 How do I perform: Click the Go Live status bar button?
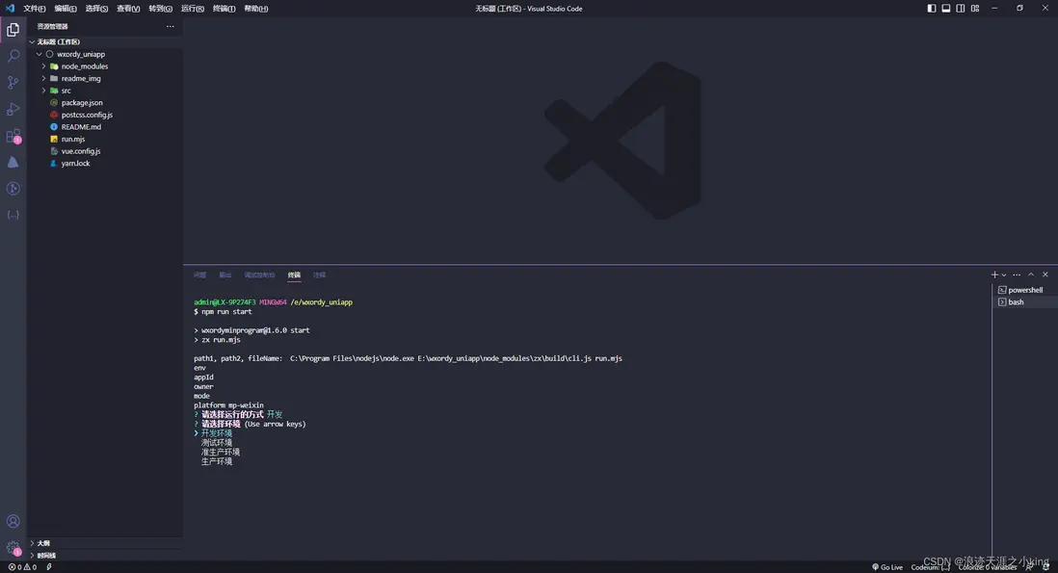pos(887,567)
